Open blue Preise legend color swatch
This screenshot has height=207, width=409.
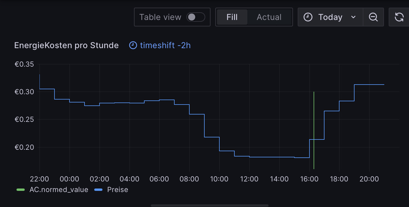[x=98, y=190]
